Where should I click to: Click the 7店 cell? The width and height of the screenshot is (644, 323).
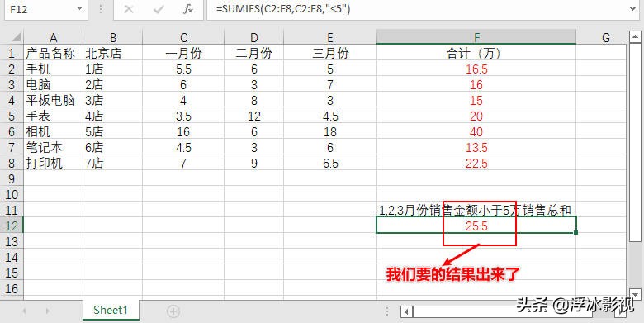[x=113, y=163]
